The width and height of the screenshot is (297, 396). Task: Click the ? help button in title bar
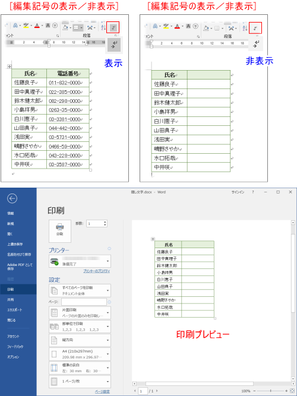coord(253,192)
